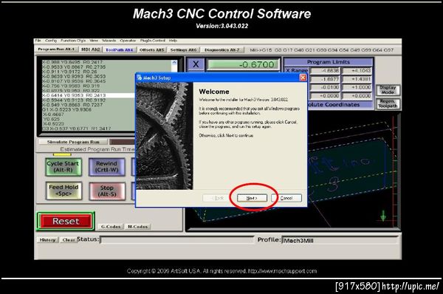Click the History button

(x=47, y=240)
